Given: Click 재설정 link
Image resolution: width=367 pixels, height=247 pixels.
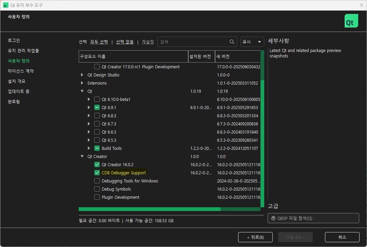Looking at the screenshot, I should click(x=148, y=42).
